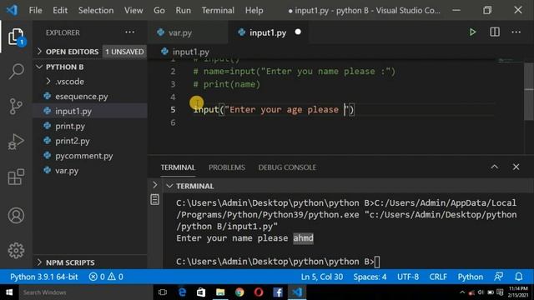Select Python 3.9.1 64-bit interpreter in status bar
The width and height of the screenshot is (534, 300).
[x=43, y=277]
